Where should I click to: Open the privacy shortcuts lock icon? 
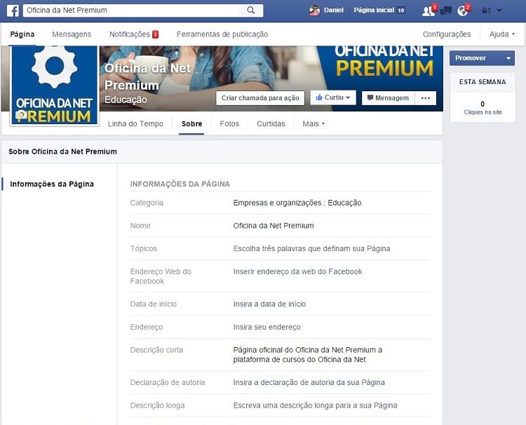(x=487, y=11)
